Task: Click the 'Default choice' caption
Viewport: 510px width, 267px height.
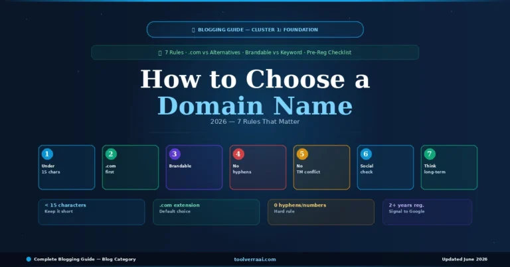Action: click(175, 211)
